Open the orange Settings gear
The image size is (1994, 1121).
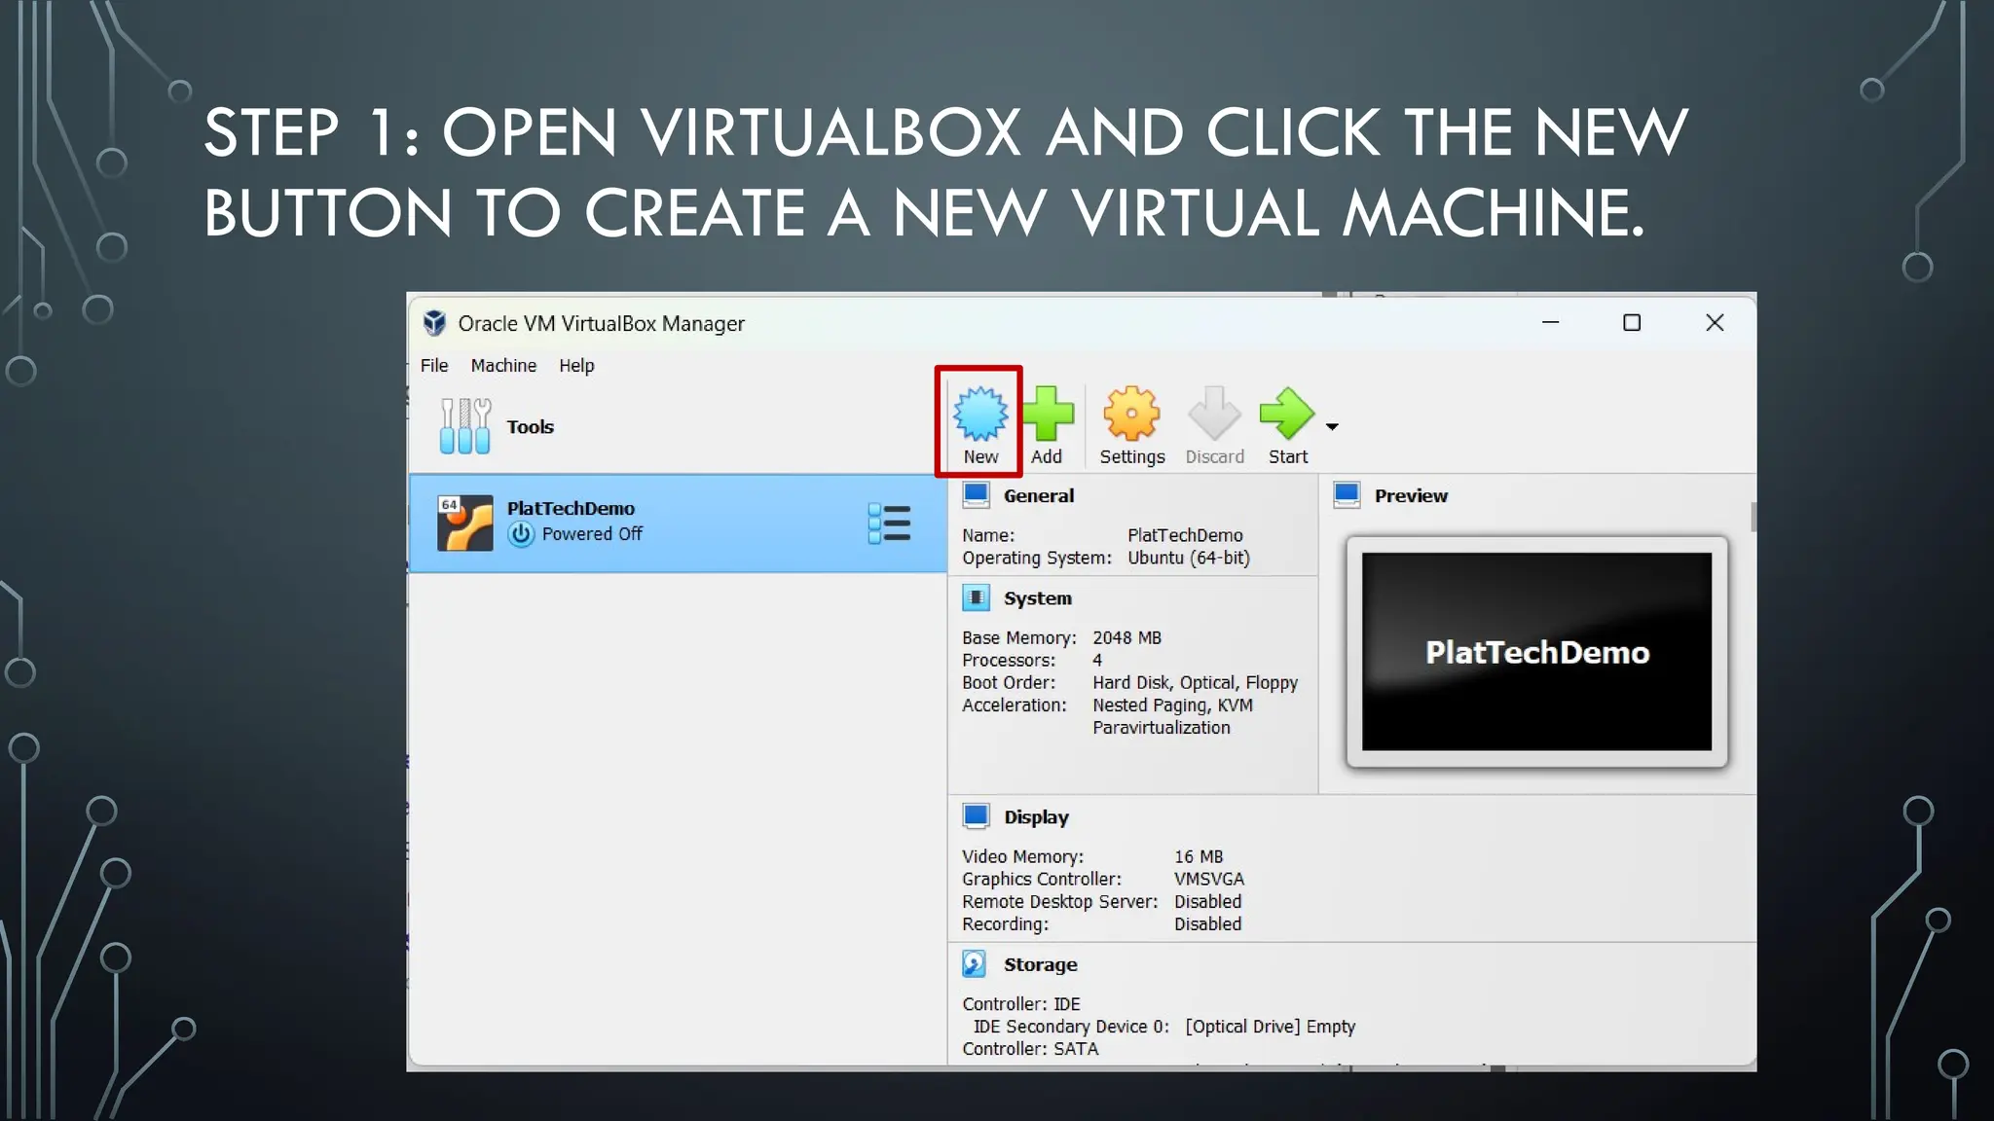pyautogui.click(x=1131, y=414)
